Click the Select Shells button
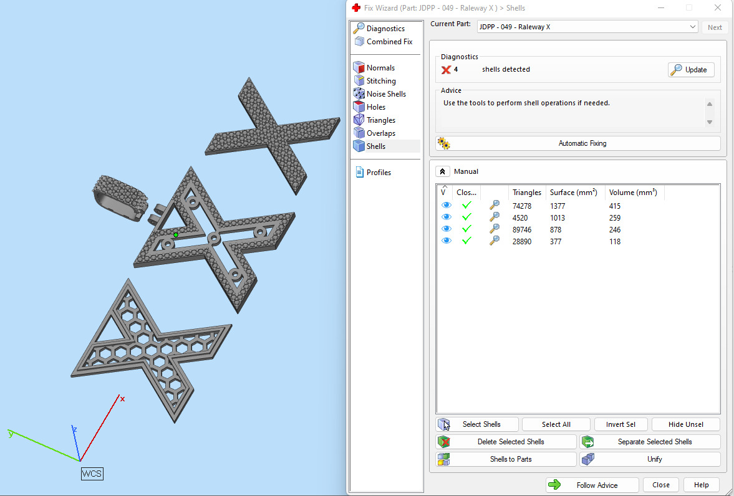 (x=477, y=424)
